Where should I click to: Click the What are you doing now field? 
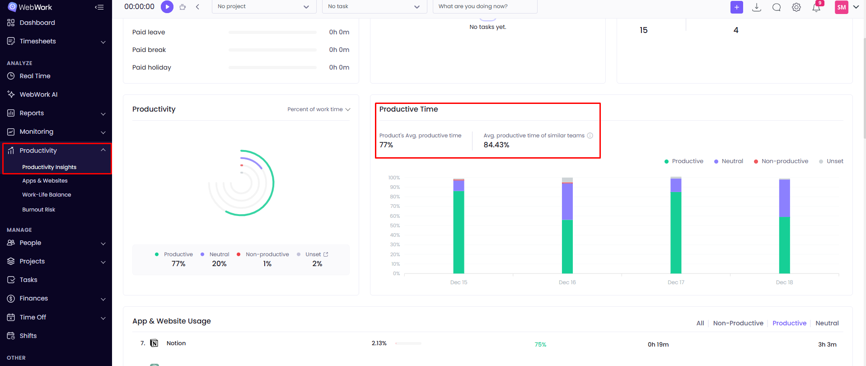click(484, 7)
